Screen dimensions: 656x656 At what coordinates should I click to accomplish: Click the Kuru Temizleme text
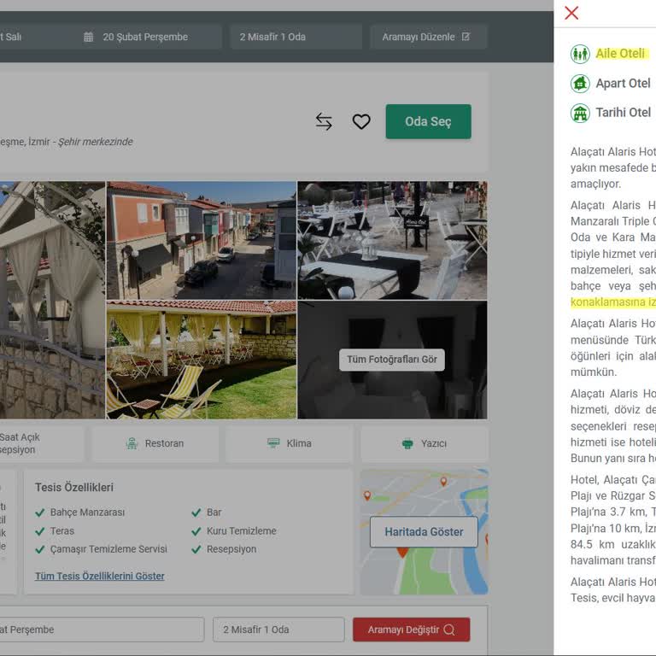[242, 531]
